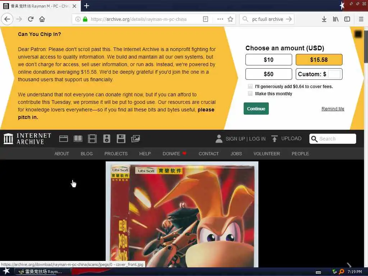This screenshot has width=368, height=276.
Task: Open the CONTACT menu item
Action: point(209,154)
